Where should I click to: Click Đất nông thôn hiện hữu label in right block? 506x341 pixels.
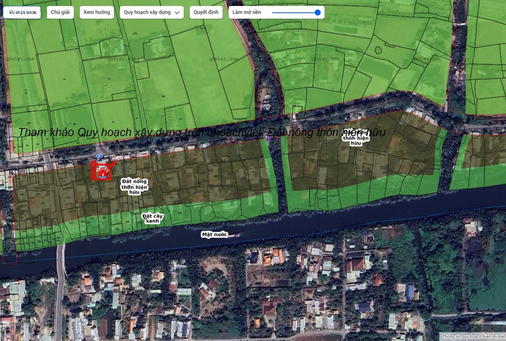click(356, 138)
